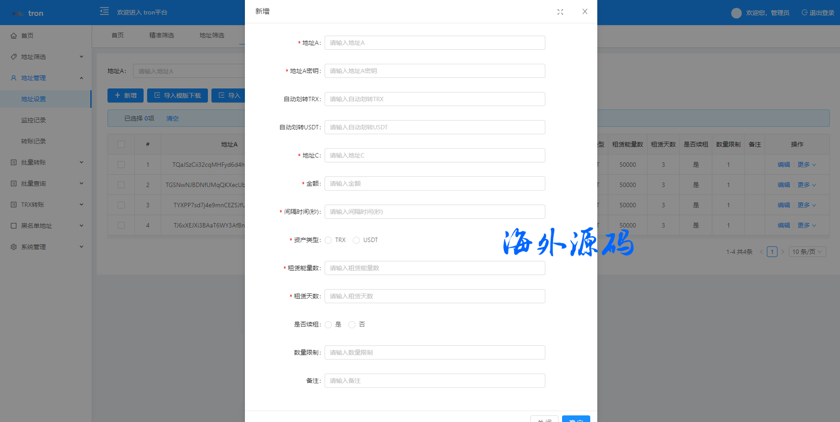The width and height of the screenshot is (840, 422).
Task: Click the 导入模版下载 button
Action: [178, 95]
